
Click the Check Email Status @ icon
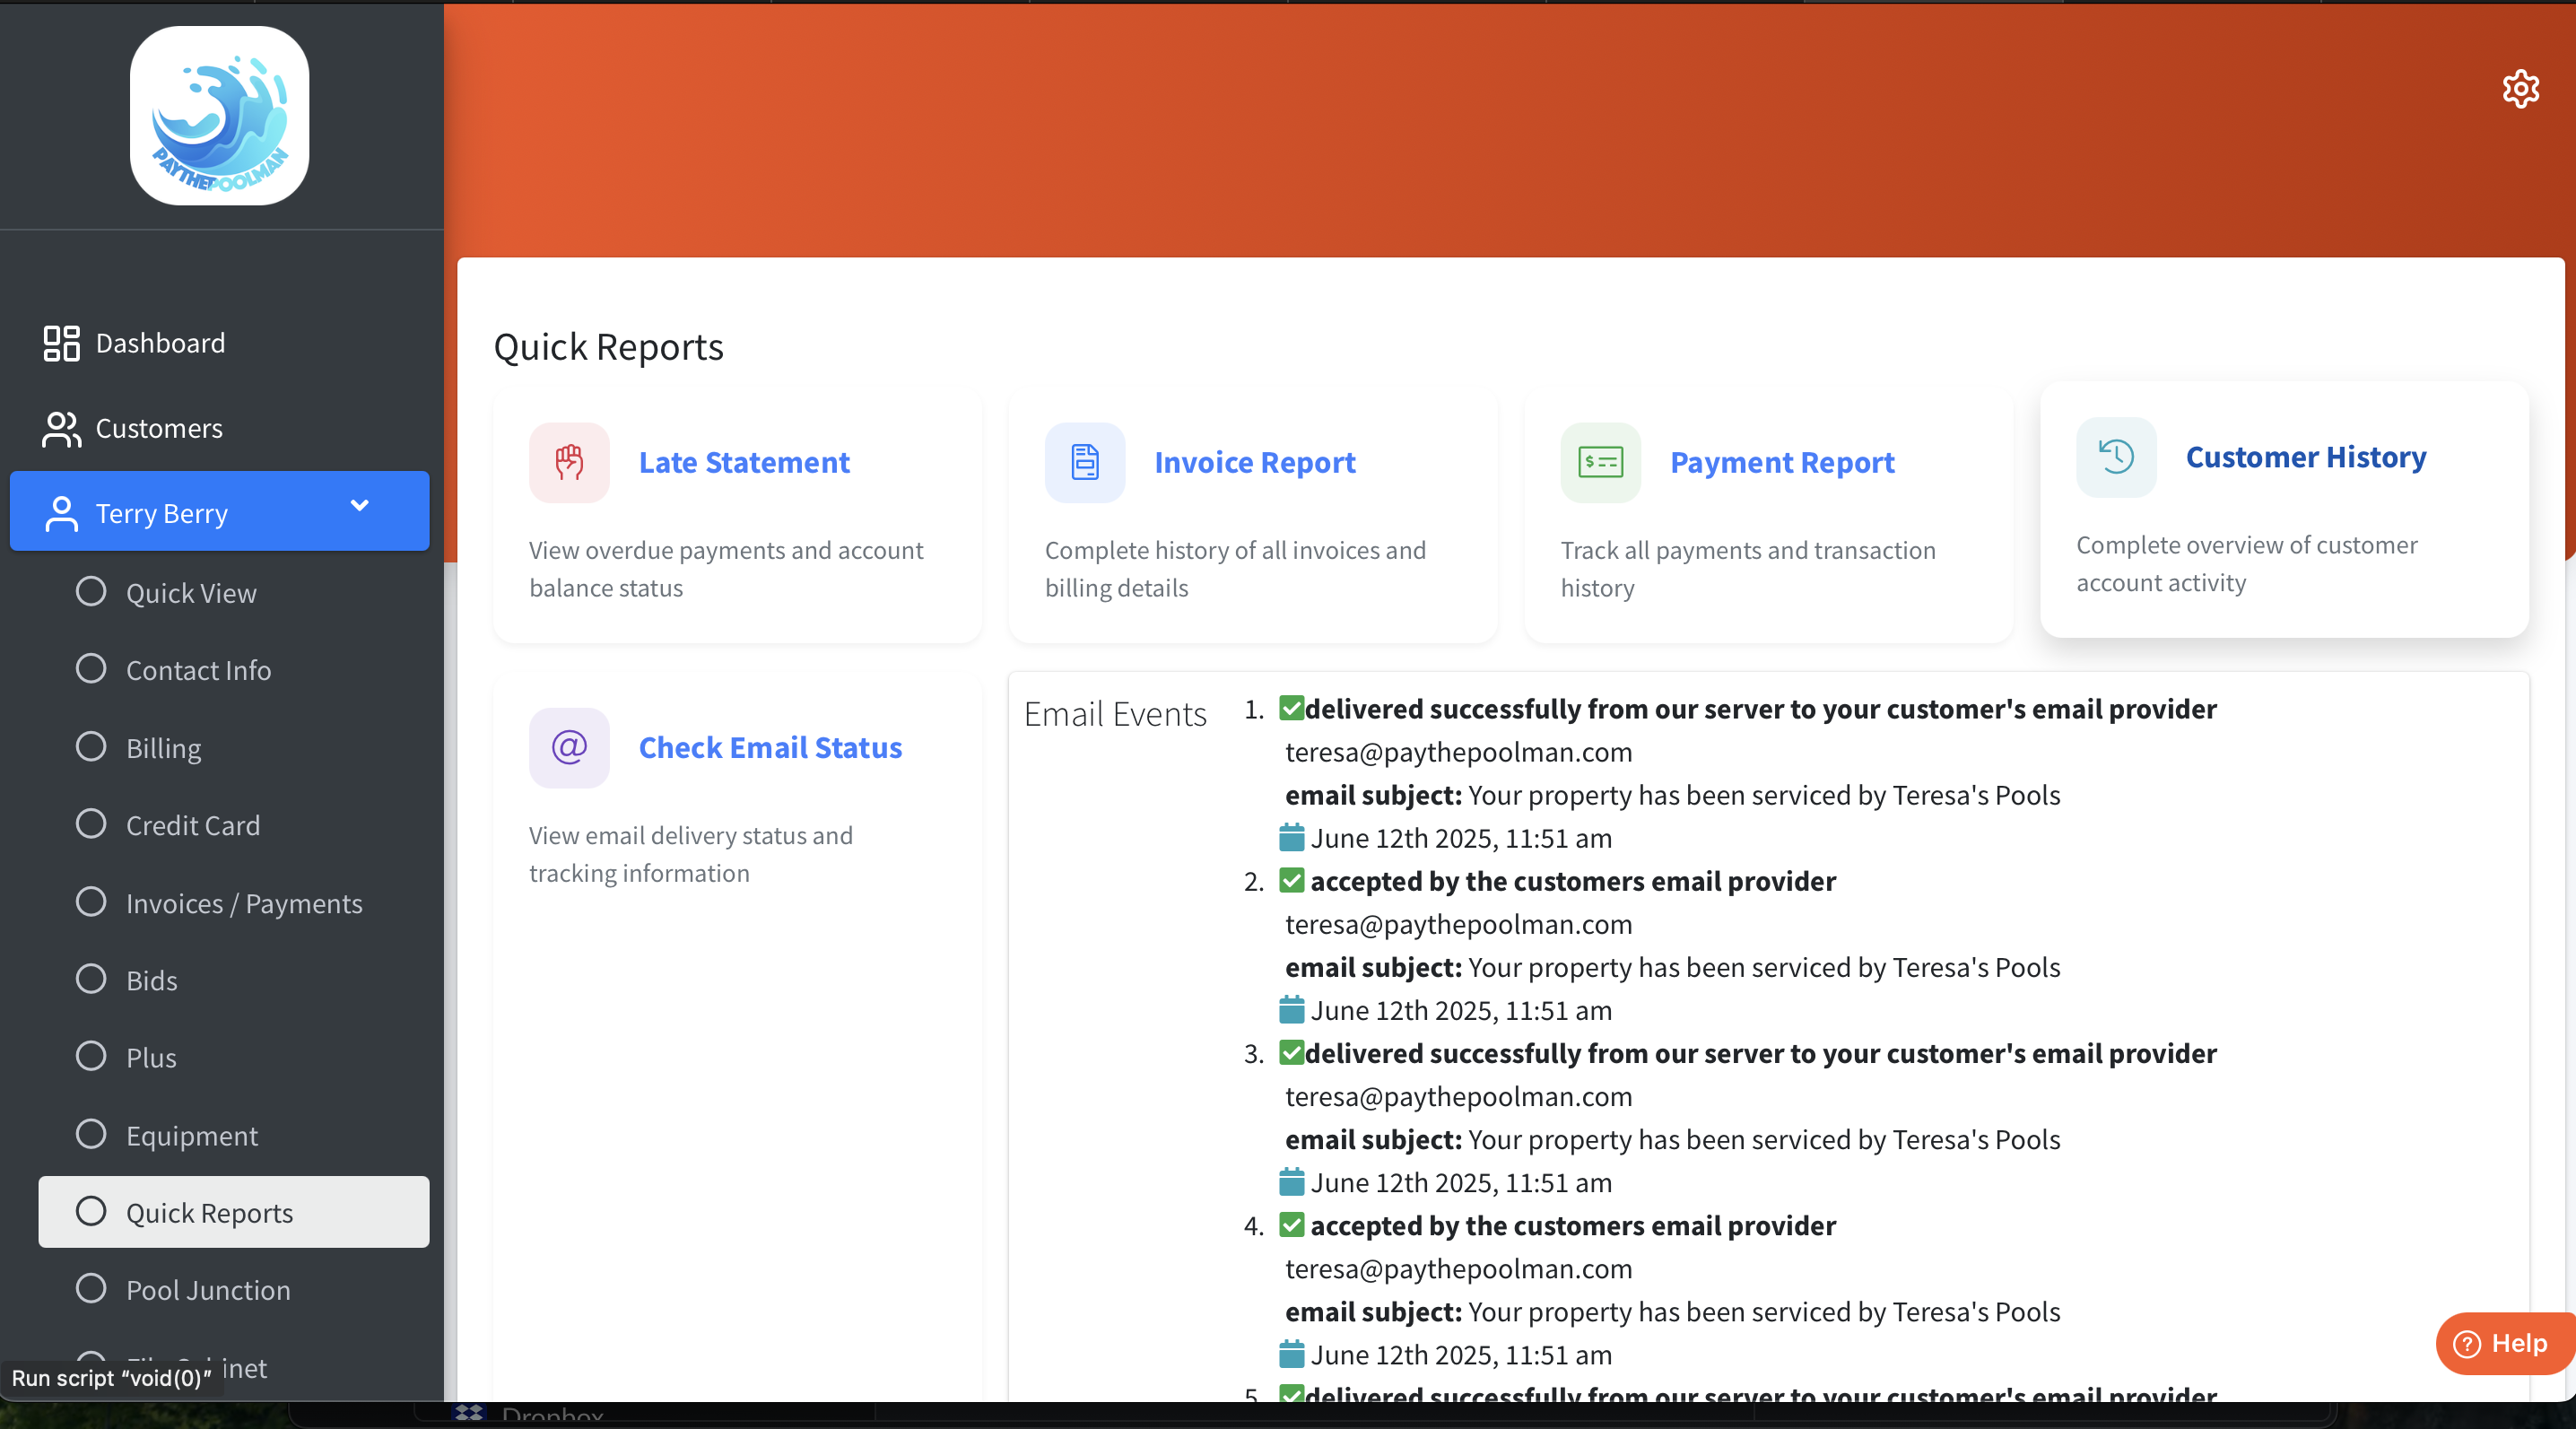click(569, 747)
